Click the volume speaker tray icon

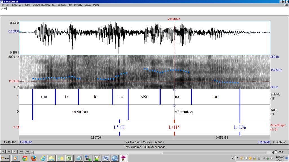point(272,158)
